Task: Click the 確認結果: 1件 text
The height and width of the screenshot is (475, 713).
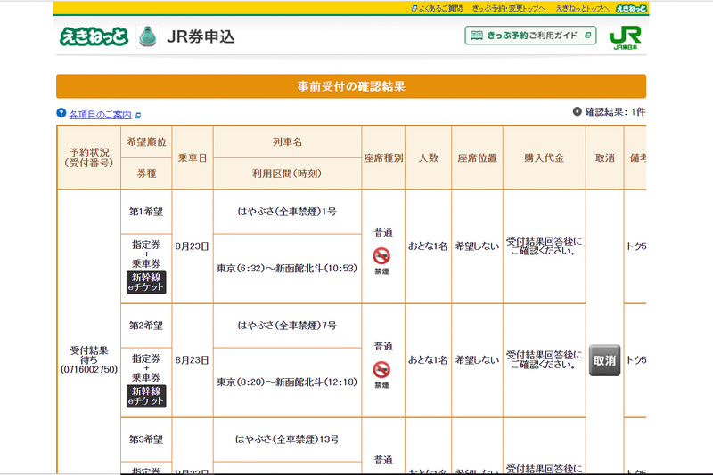Action: click(x=615, y=111)
